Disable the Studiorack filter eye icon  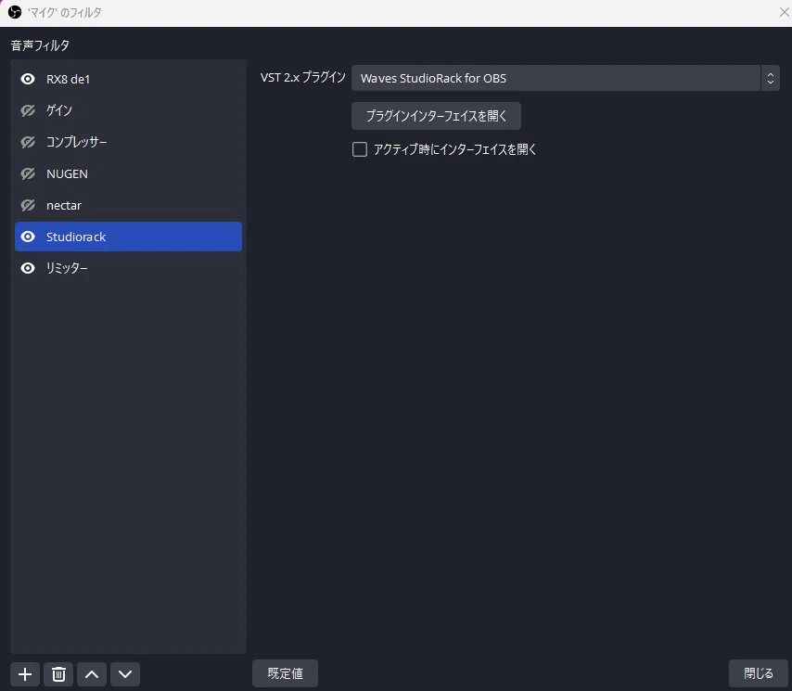(28, 237)
